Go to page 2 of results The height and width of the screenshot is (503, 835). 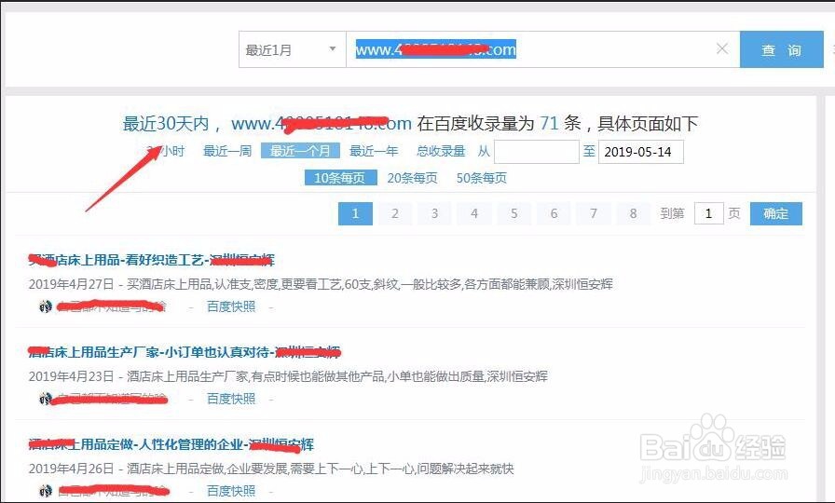pyautogui.click(x=395, y=213)
